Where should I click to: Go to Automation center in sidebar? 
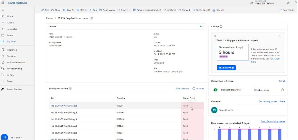[16, 62]
